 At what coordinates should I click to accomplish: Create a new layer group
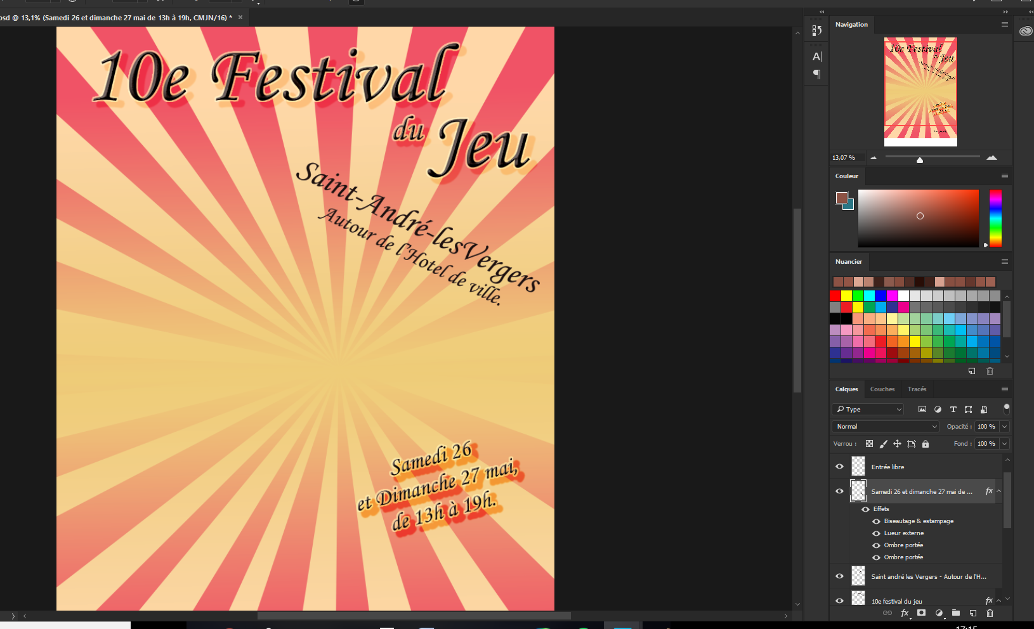click(x=955, y=613)
